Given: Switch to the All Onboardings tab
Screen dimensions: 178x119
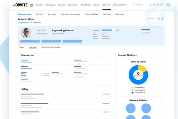Looking at the screenshot, I should (24, 14).
